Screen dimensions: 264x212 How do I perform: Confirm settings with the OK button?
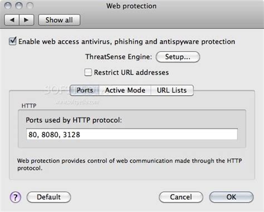coord(231,197)
